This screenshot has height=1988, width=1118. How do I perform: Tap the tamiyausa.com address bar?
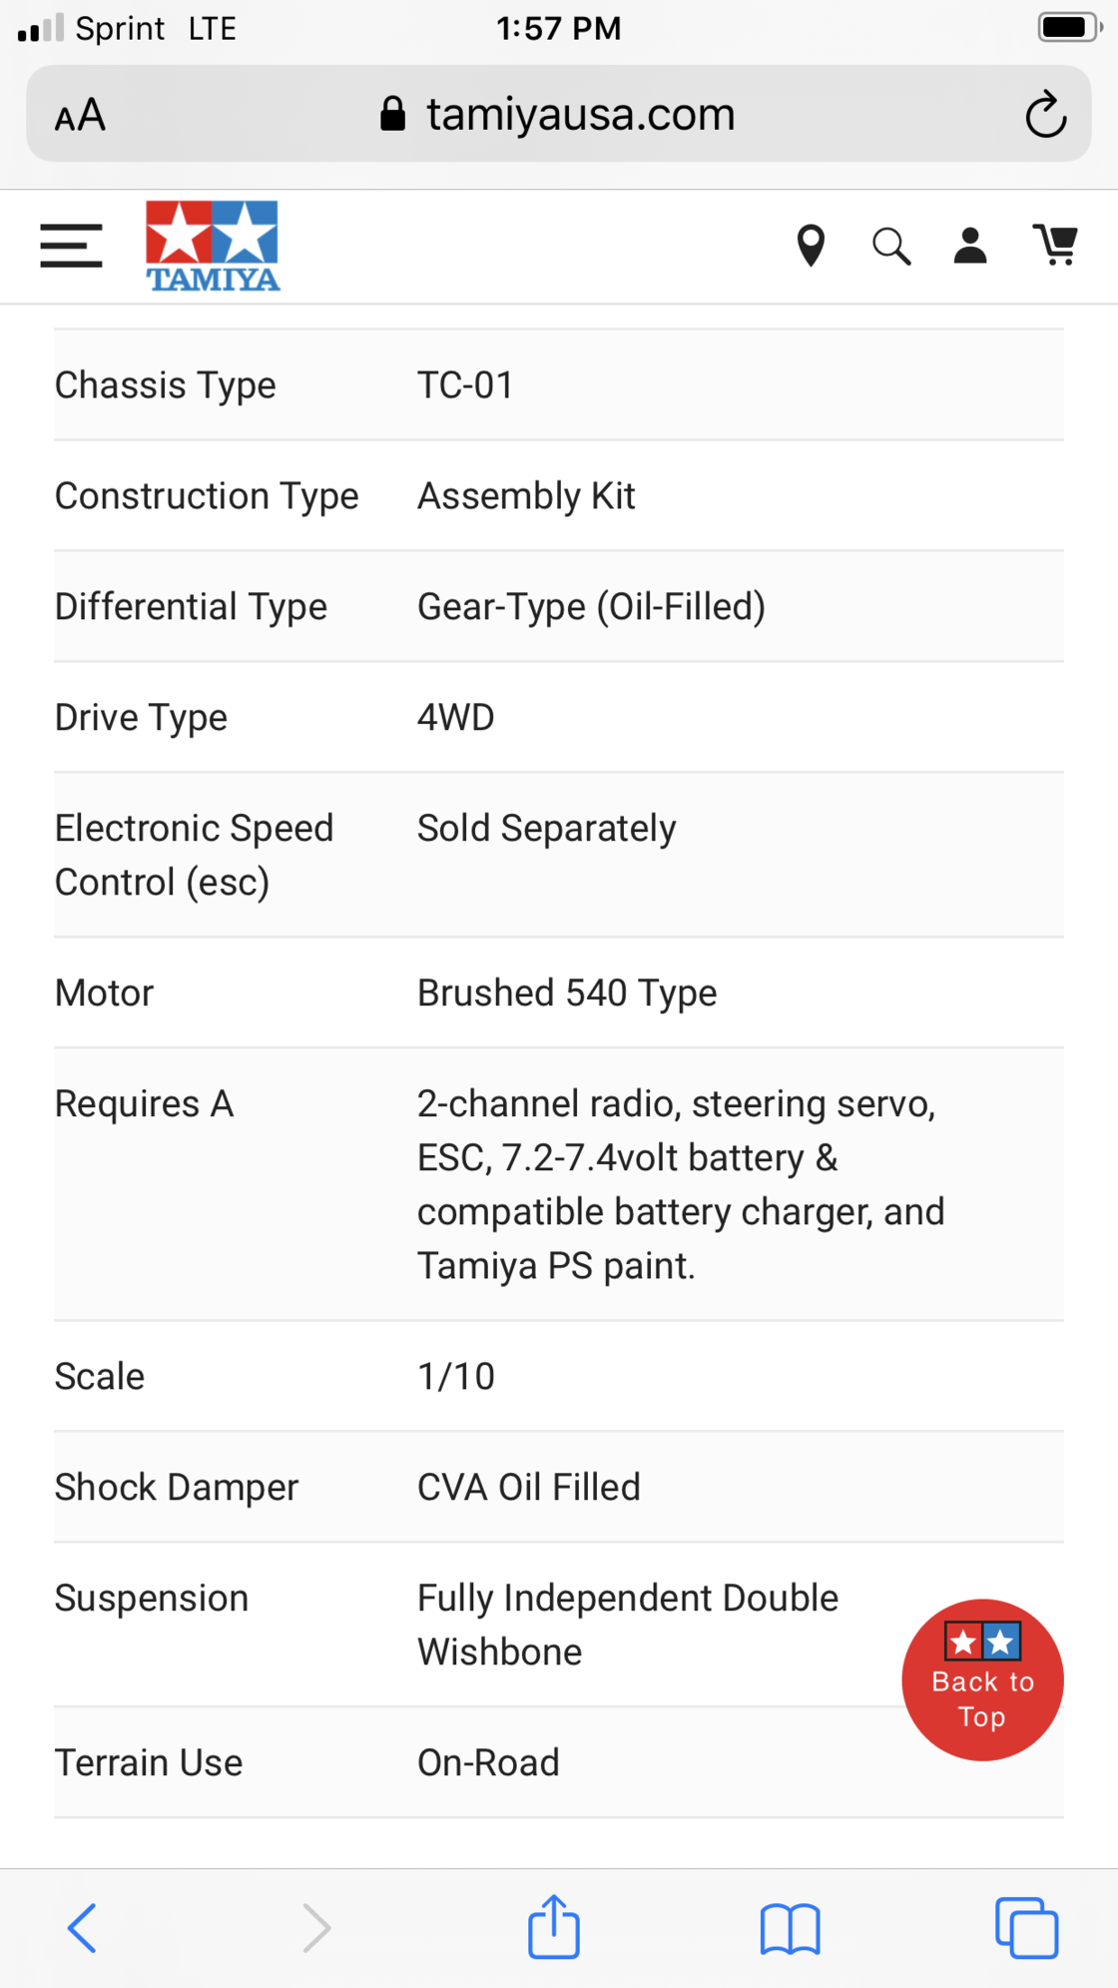click(x=558, y=114)
